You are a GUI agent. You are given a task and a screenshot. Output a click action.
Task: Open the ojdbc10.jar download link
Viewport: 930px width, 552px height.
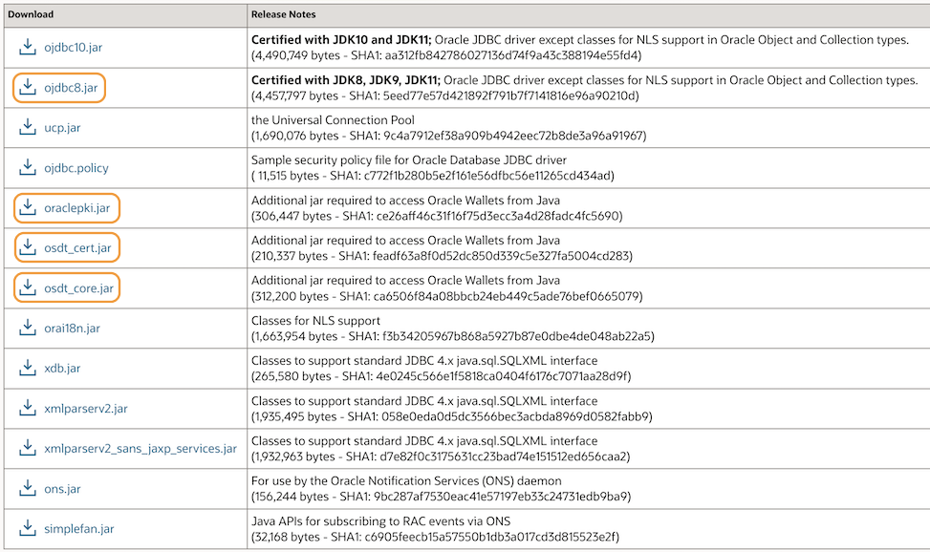point(73,48)
